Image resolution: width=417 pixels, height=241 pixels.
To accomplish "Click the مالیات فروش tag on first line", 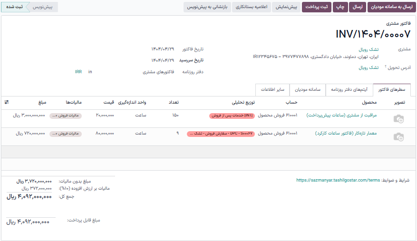I will point(66,116).
